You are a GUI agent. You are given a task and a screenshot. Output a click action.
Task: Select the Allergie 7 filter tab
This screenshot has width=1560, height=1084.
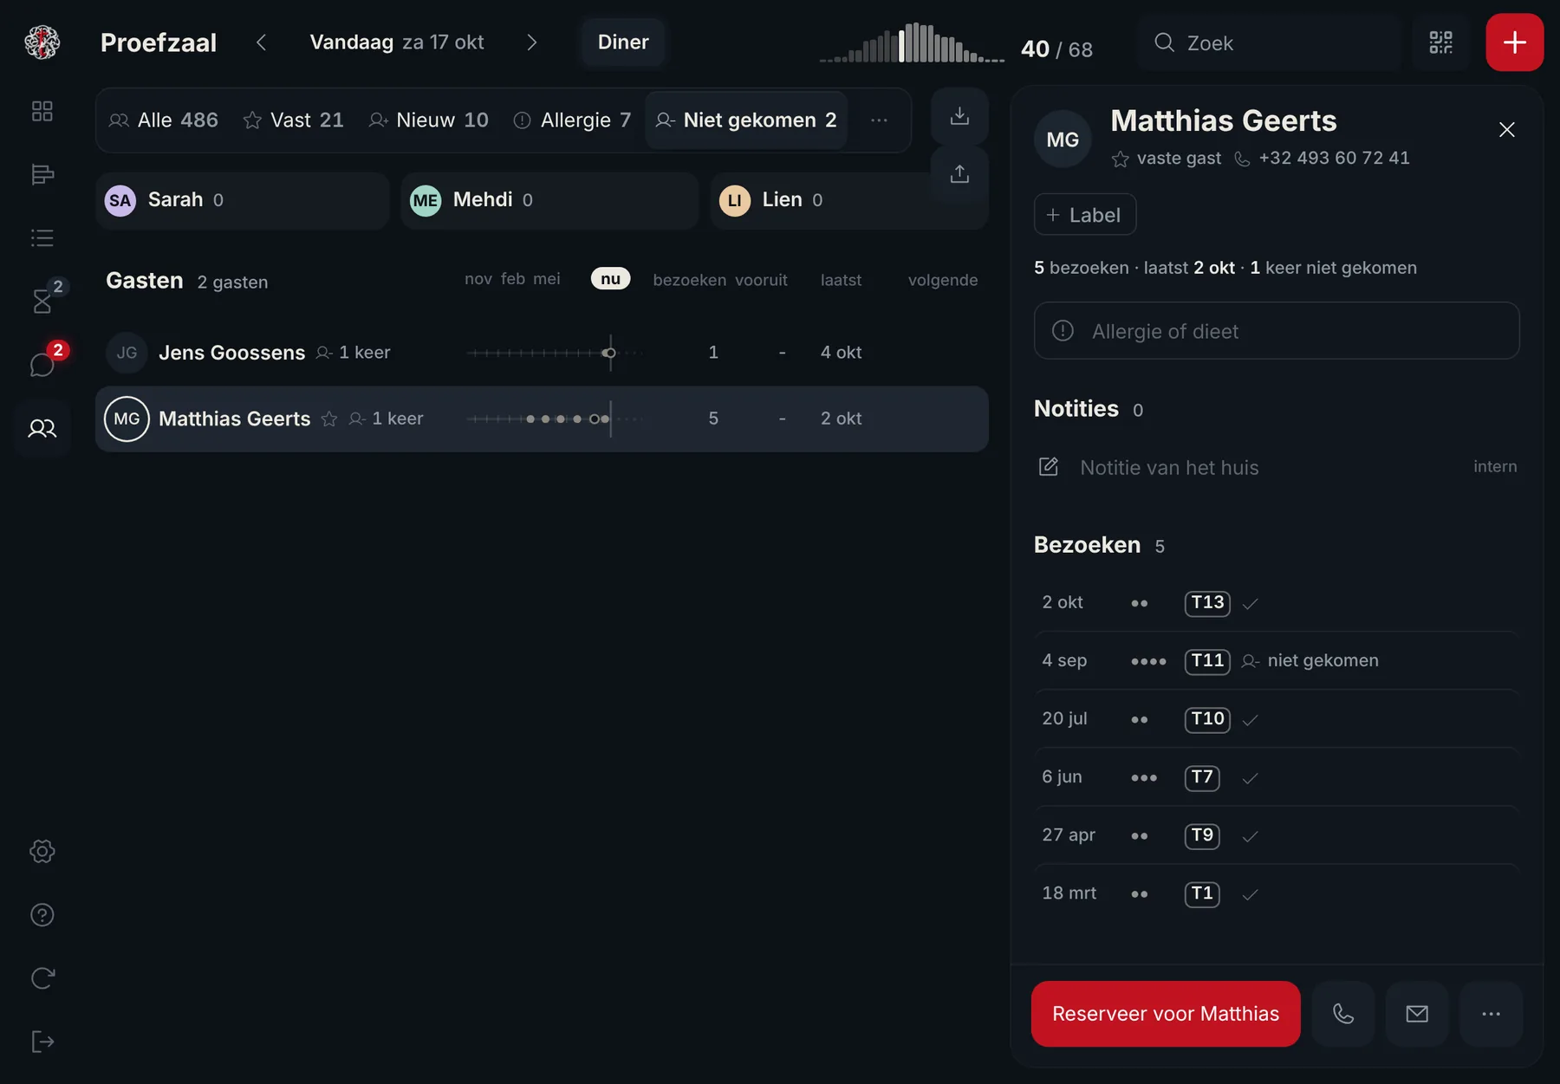pos(573,120)
